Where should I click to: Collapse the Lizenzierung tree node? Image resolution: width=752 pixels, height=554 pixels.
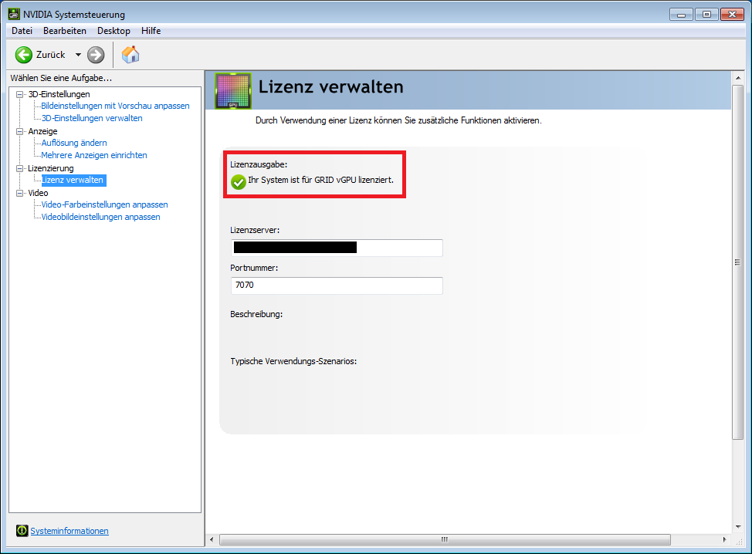pyautogui.click(x=20, y=168)
